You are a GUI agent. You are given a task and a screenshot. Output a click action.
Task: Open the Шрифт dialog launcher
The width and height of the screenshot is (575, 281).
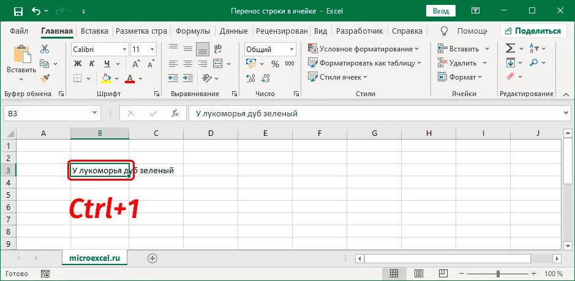(x=157, y=94)
